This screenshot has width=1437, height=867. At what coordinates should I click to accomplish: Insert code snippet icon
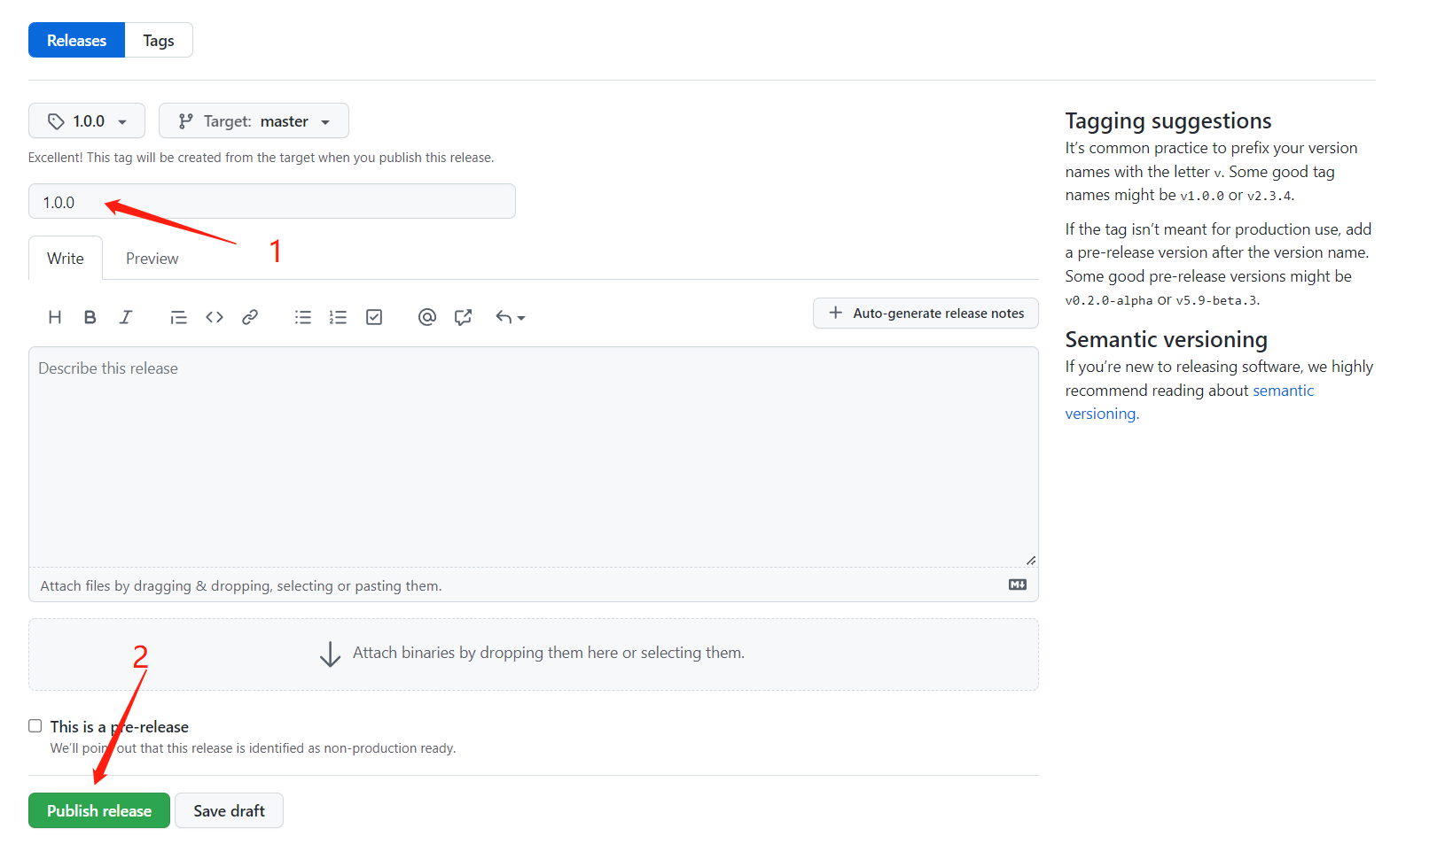215,317
